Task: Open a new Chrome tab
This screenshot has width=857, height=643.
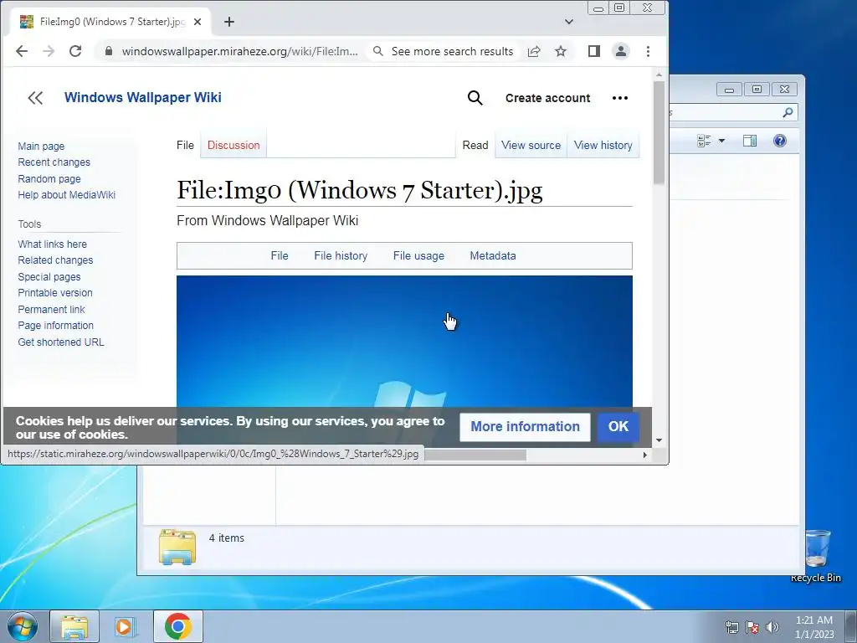Action: point(229,22)
